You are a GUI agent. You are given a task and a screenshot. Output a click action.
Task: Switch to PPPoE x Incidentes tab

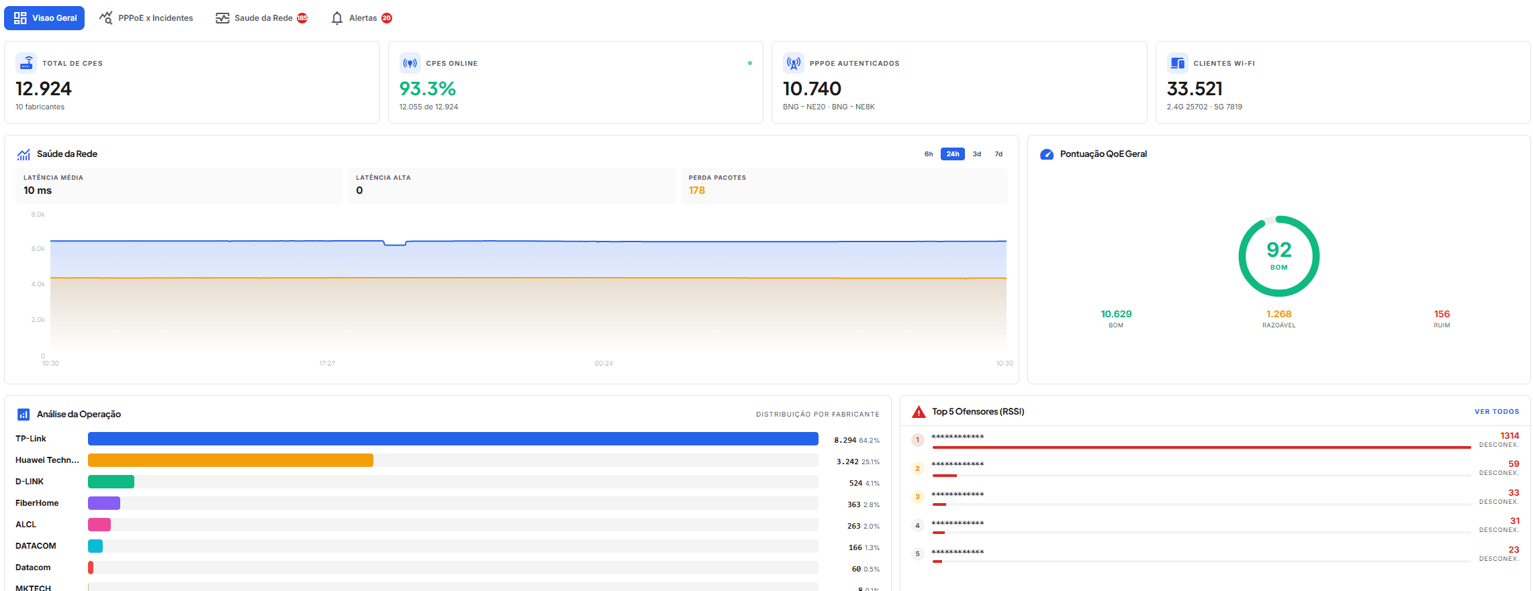pyautogui.click(x=146, y=18)
